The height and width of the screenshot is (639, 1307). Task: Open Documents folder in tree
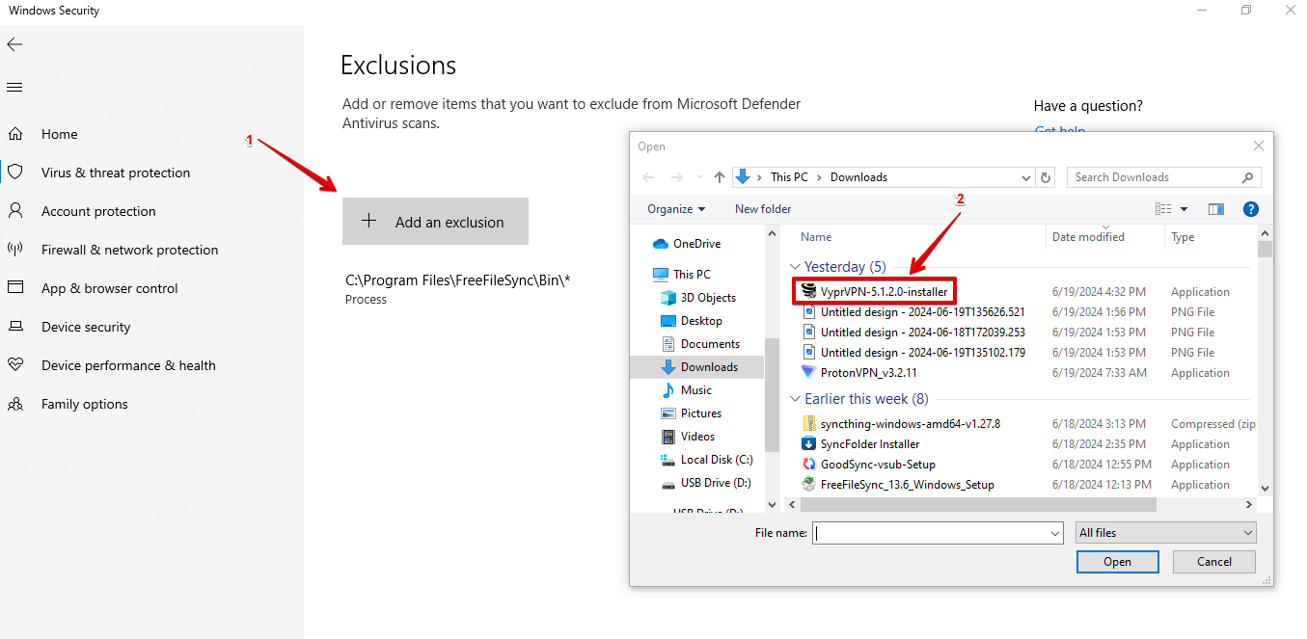click(701, 344)
